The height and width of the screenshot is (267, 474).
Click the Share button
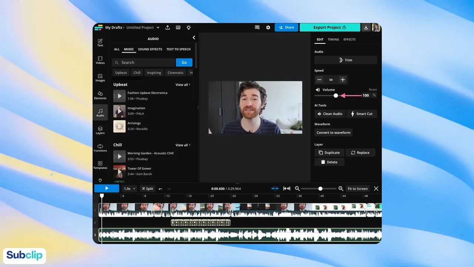coord(286,27)
